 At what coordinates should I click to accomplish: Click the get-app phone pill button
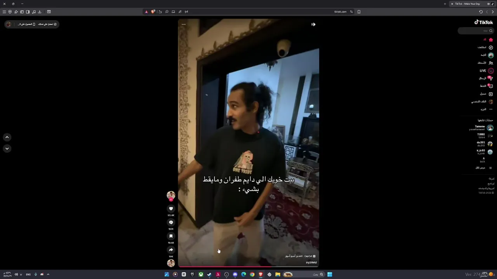pyautogui.click(x=27, y=24)
